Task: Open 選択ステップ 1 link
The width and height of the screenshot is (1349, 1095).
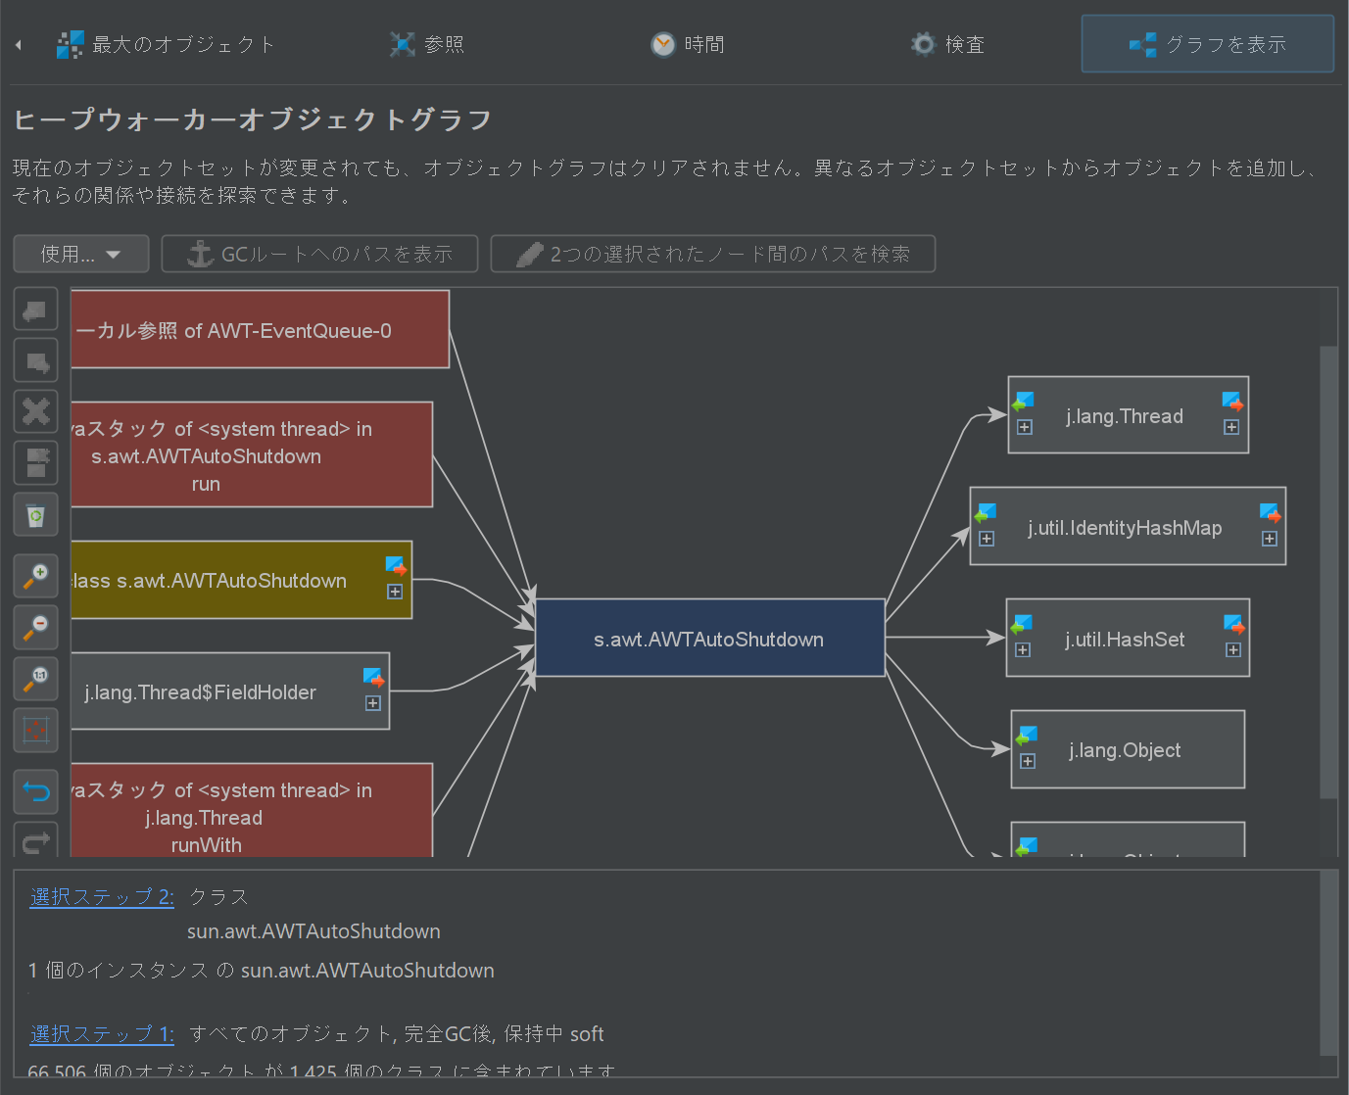Action: tap(102, 1034)
